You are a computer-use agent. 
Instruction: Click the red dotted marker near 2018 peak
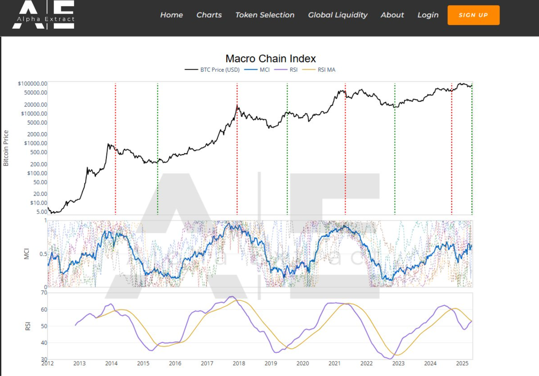click(237, 149)
